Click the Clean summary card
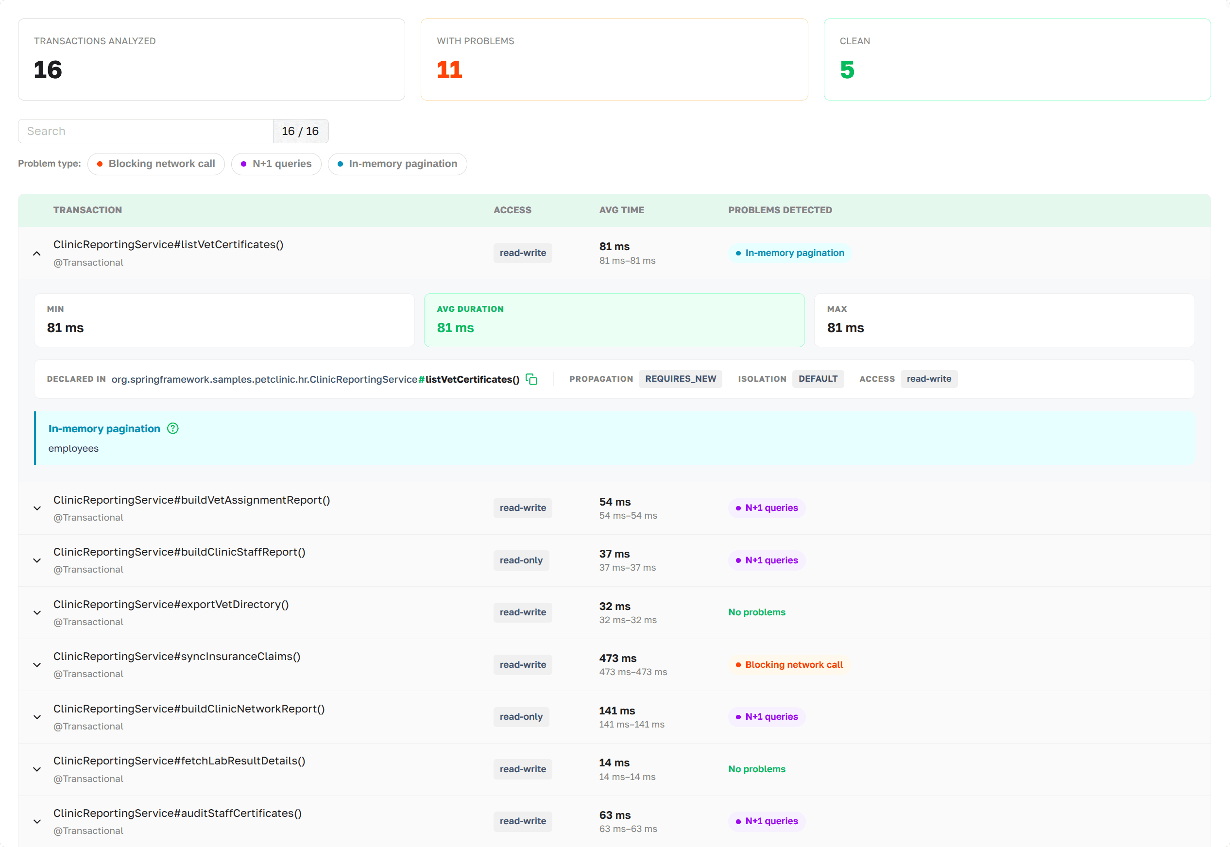The height and width of the screenshot is (847, 1230). tap(1017, 59)
